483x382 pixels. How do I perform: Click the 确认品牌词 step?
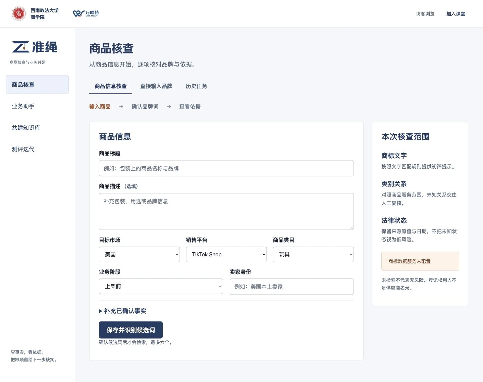coord(145,107)
